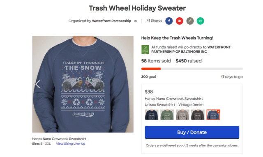Image resolution: width=263 pixels, height=157 pixels.
Task: Click the green verified charity badge
Action: (145, 49)
